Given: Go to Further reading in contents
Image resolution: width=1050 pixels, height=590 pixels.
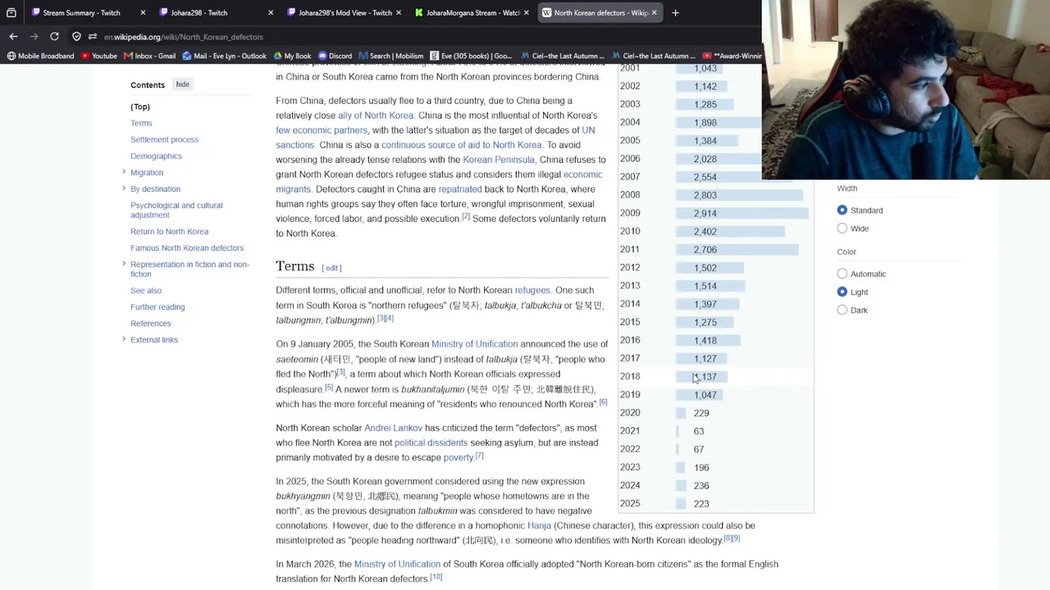Looking at the screenshot, I should [157, 306].
